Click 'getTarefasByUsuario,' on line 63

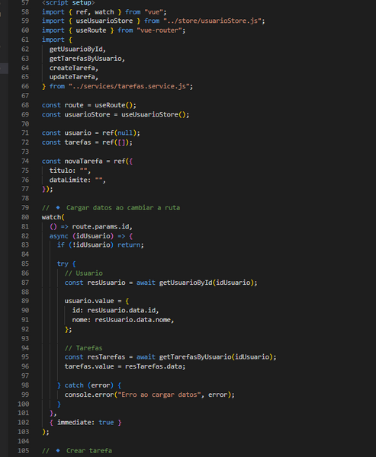tap(87, 59)
